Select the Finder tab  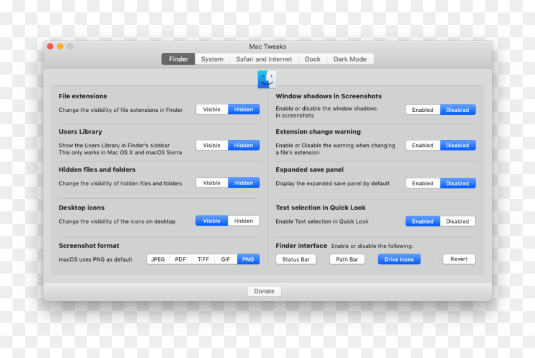pyautogui.click(x=179, y=59)
